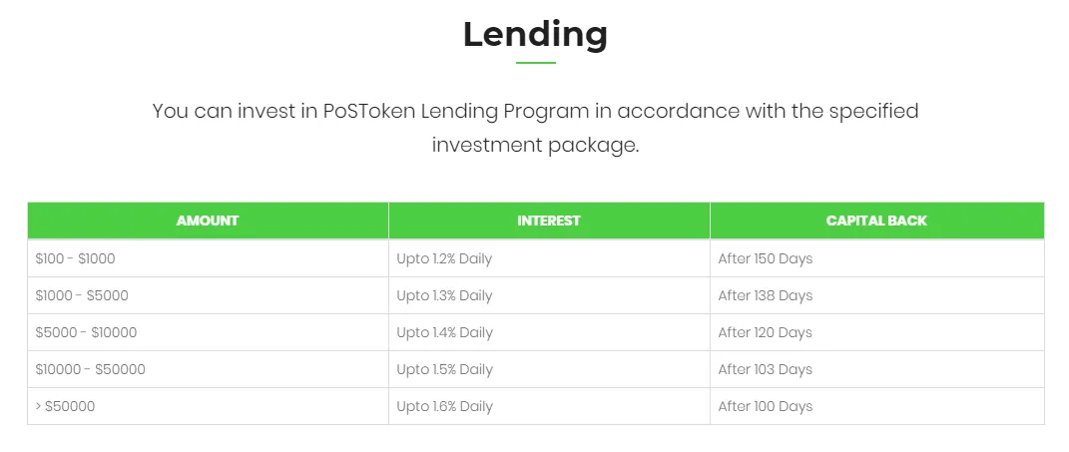Screen dimensions: 1069x452
Task: Click the After 103 Days cell
Action: tap(766, 369)
